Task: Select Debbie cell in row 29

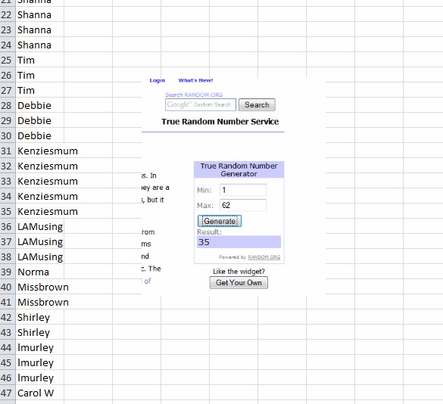Action: [40, 121]
